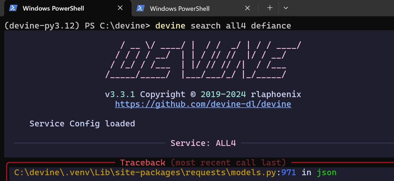This screenshot has width=394, height=181.
Task: Click the requests\models.py file path
Action: click(146, 173)
